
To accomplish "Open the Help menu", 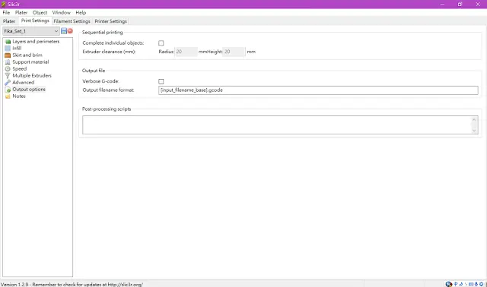I will [81, 13].
